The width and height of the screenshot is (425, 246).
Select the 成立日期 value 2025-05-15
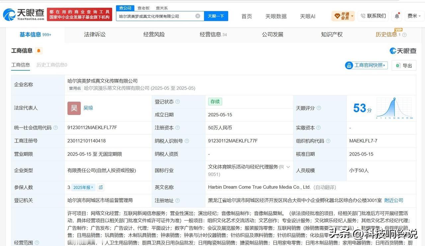point(220,115)
